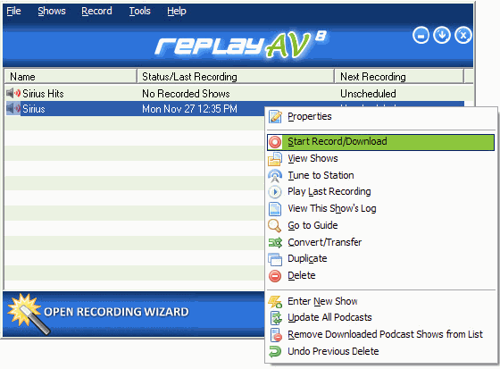Image resolution: width=500 pixels, height=369 pixels.
Task: Click the View This Show's Log icon
Action: click(275, 209)
